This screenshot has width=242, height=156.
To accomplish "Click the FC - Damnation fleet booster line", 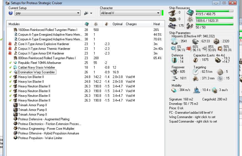I will pyautogui.click(x=191, y=113).
